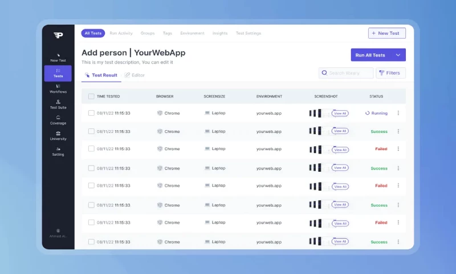Click the New Test sidebar icon

pyautogui.click(x=58, y=54)
